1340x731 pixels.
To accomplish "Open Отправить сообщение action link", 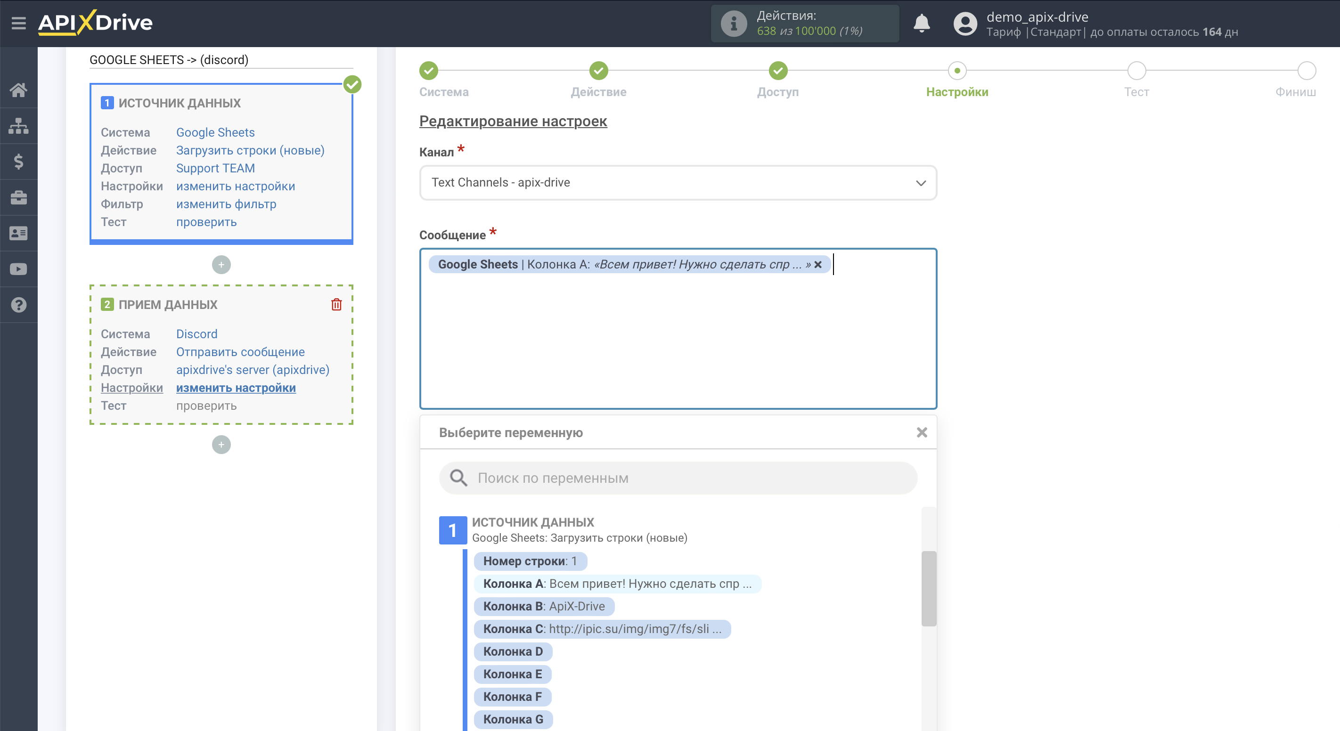I will point(240,352).
